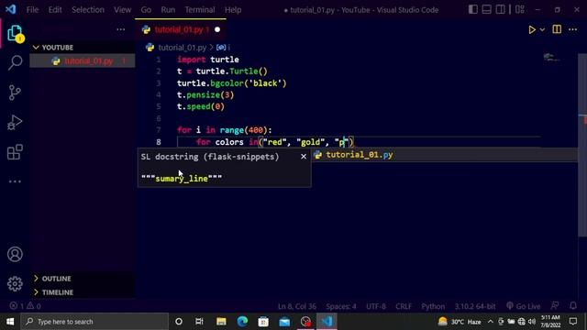This screenshot has width=587, height=330.
Task: Open the Run and Debug view
Action: [x=15, y=122]
